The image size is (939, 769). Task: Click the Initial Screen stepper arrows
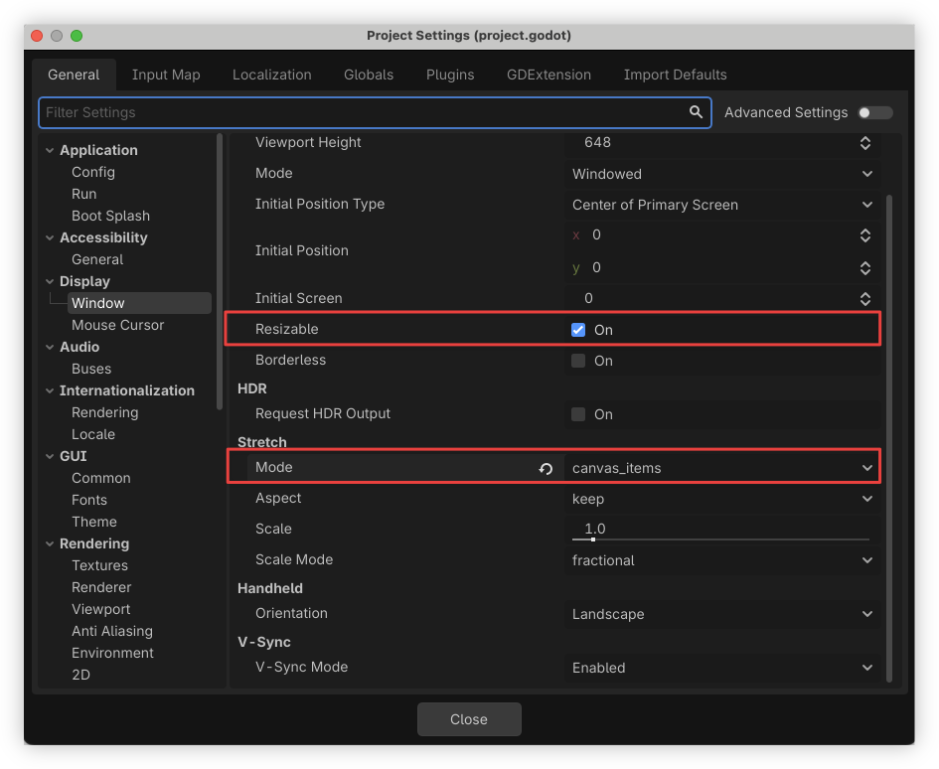click(864, 299)
